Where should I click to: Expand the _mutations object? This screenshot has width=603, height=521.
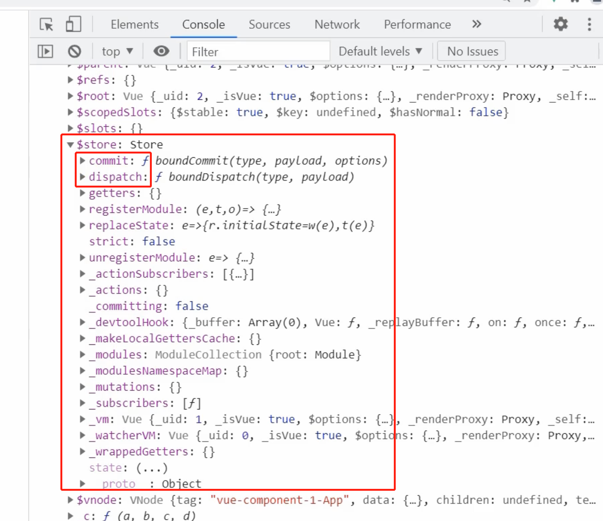tap(83, 387)
